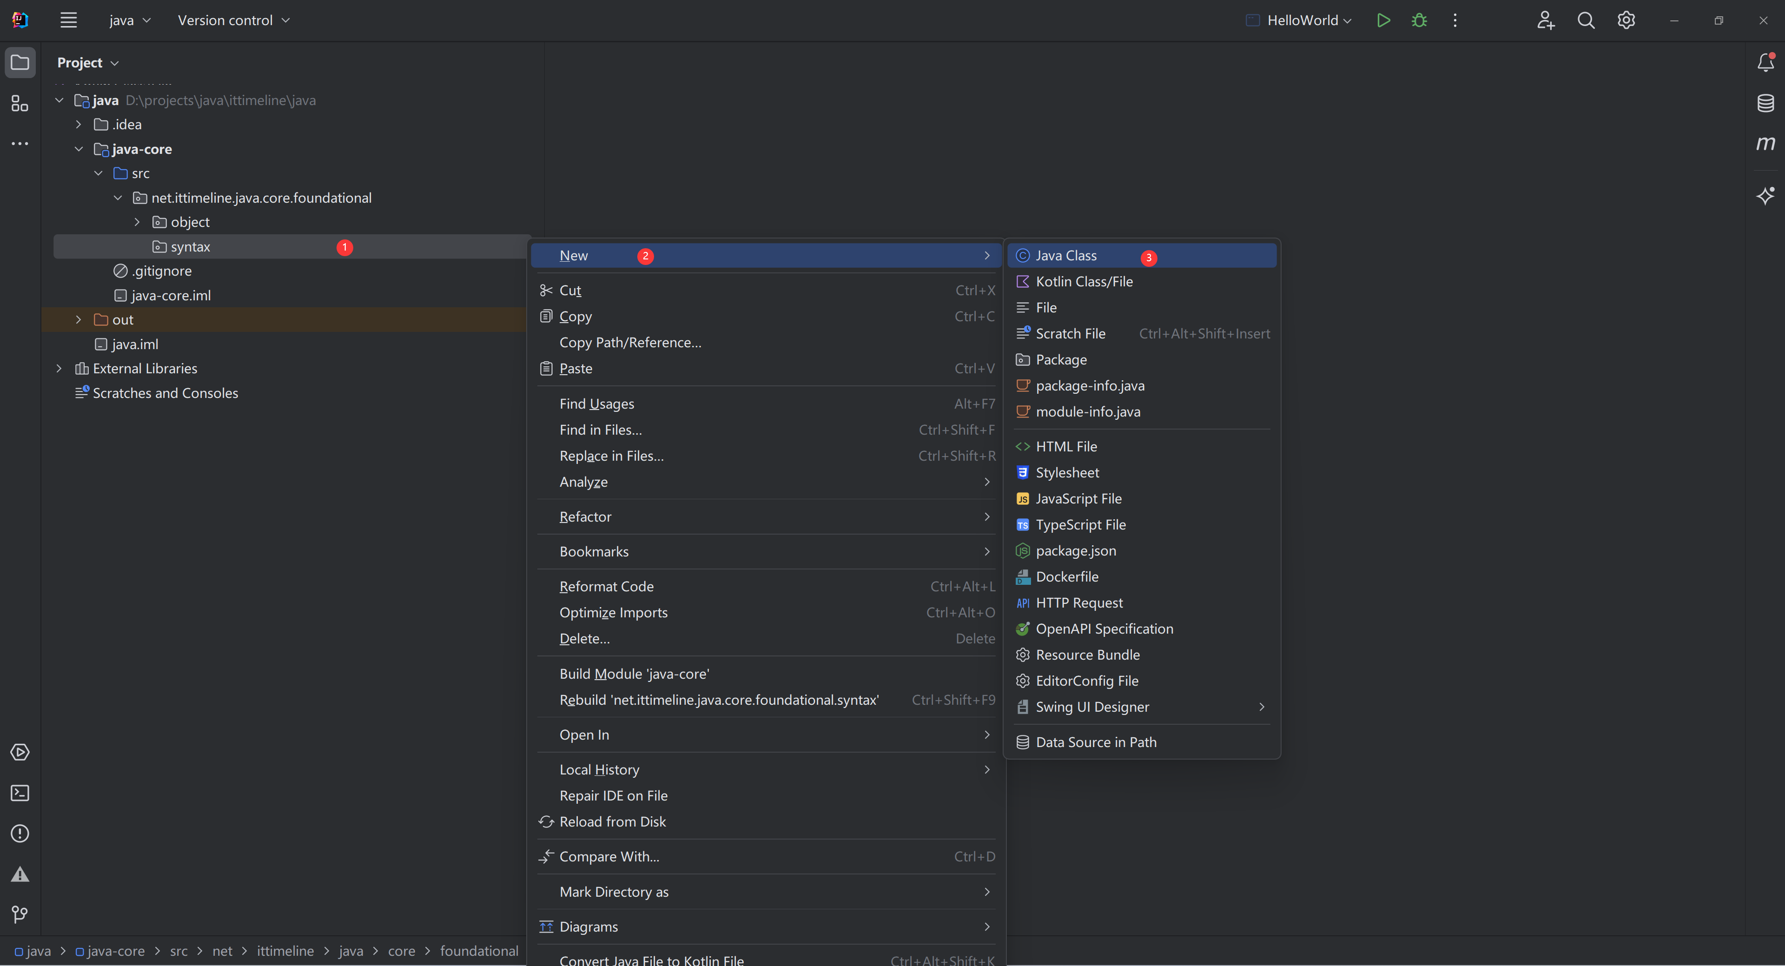Open IDE settings gear icon

click(x=1626, y=20)
